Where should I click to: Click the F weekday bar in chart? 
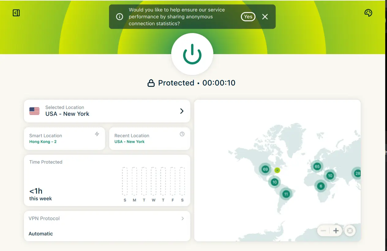(173, 181)
